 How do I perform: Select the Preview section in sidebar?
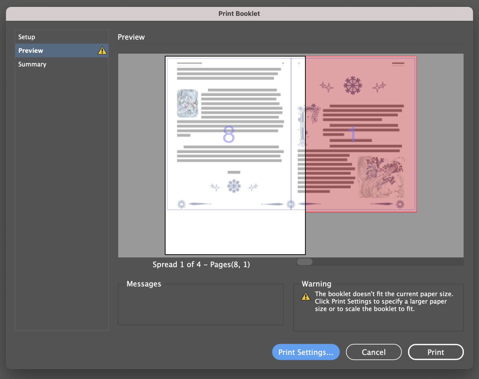coord(31,51)
